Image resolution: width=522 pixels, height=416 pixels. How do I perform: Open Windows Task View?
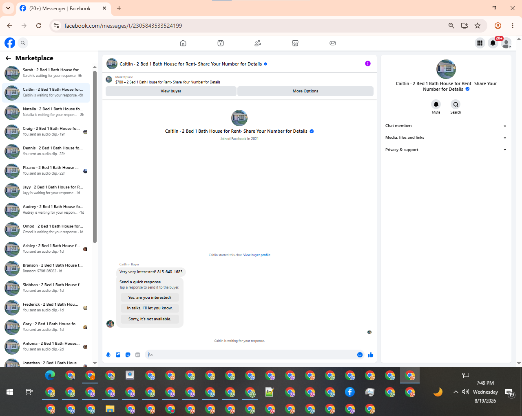coord(29,392)
